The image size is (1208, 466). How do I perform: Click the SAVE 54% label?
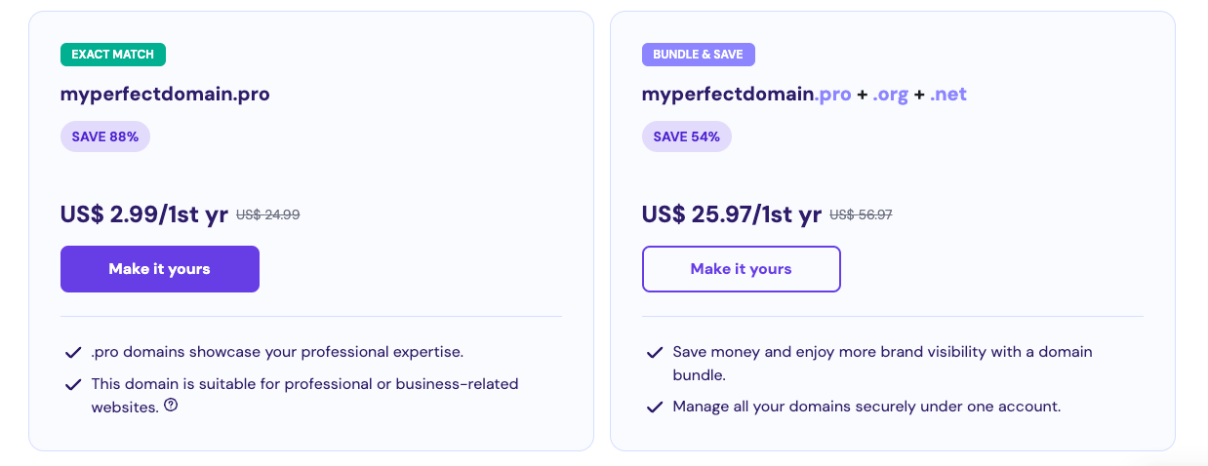pyautogui.click(x=686, y=137)
